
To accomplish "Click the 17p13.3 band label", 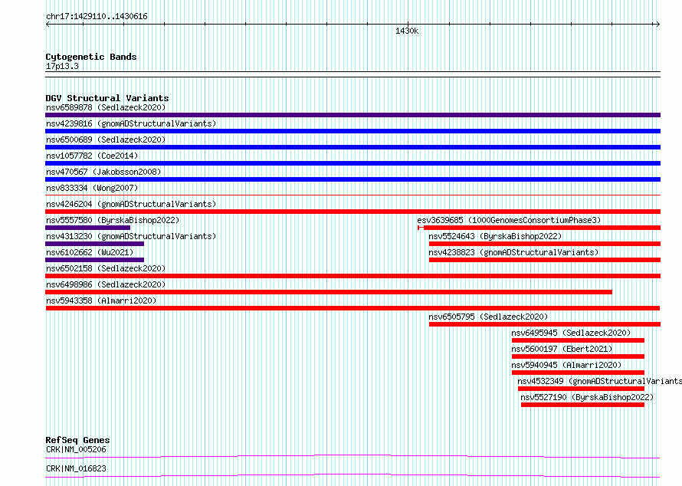I will tap(62, 66).
